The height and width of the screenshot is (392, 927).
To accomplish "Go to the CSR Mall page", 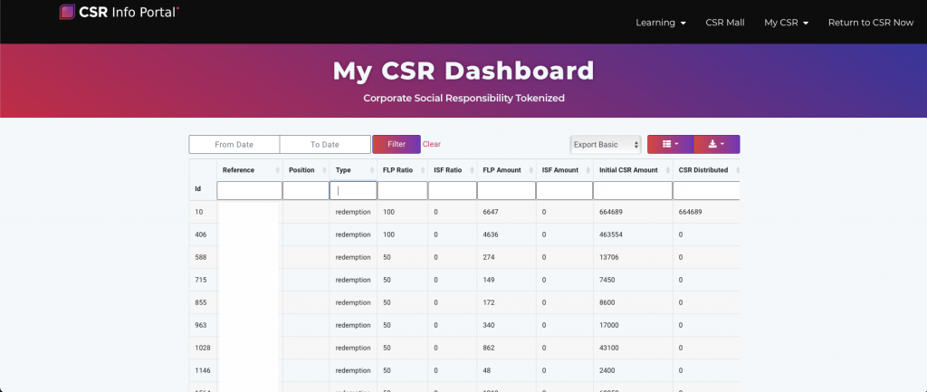I will tap(725, 23).
